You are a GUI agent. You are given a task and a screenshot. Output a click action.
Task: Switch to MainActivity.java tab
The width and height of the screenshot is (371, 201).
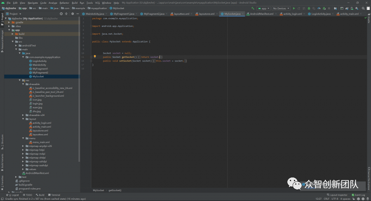tap(95, 14)
